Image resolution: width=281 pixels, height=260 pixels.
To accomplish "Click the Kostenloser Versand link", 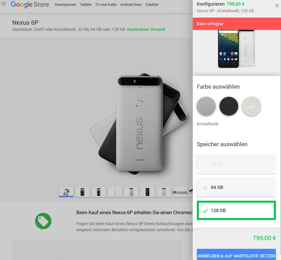I will tap(146, 30).
